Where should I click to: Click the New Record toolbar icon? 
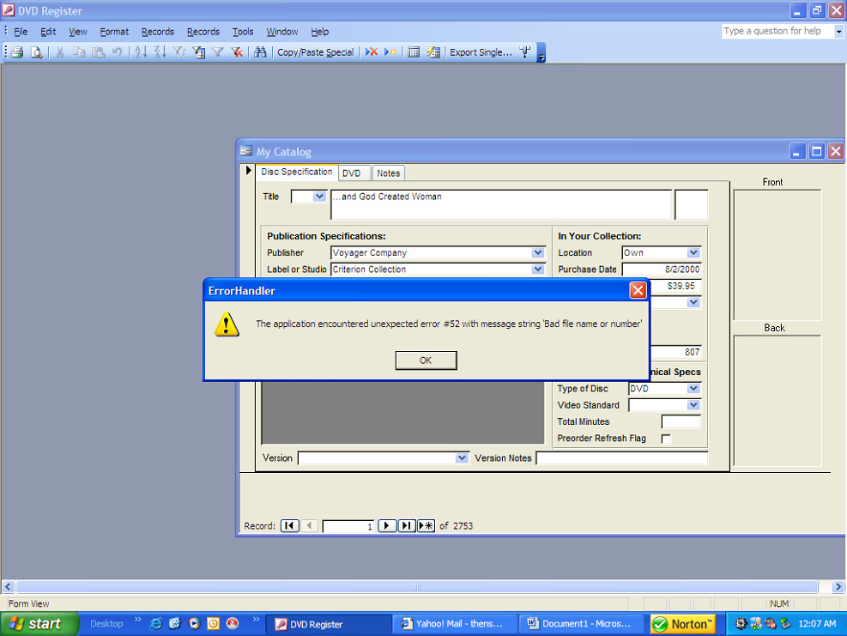390,52
